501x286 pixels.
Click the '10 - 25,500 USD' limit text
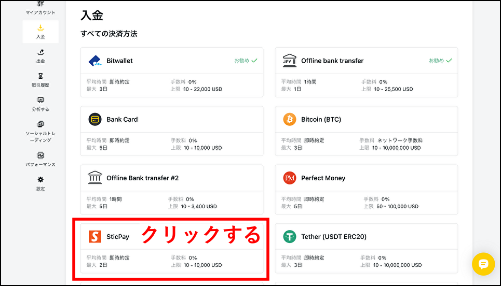[x=394, y=89]
